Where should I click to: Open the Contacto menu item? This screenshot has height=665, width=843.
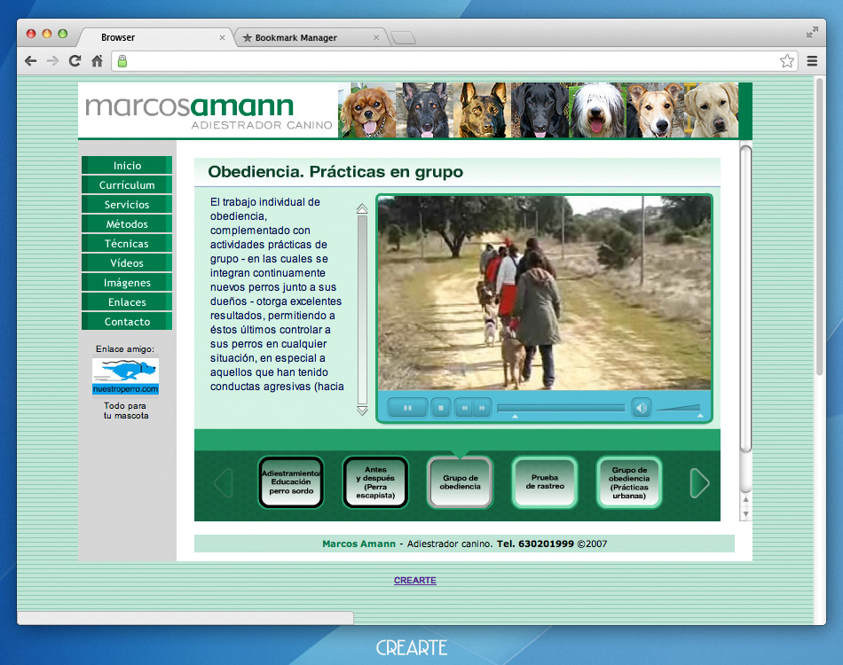tap(127, 321)
